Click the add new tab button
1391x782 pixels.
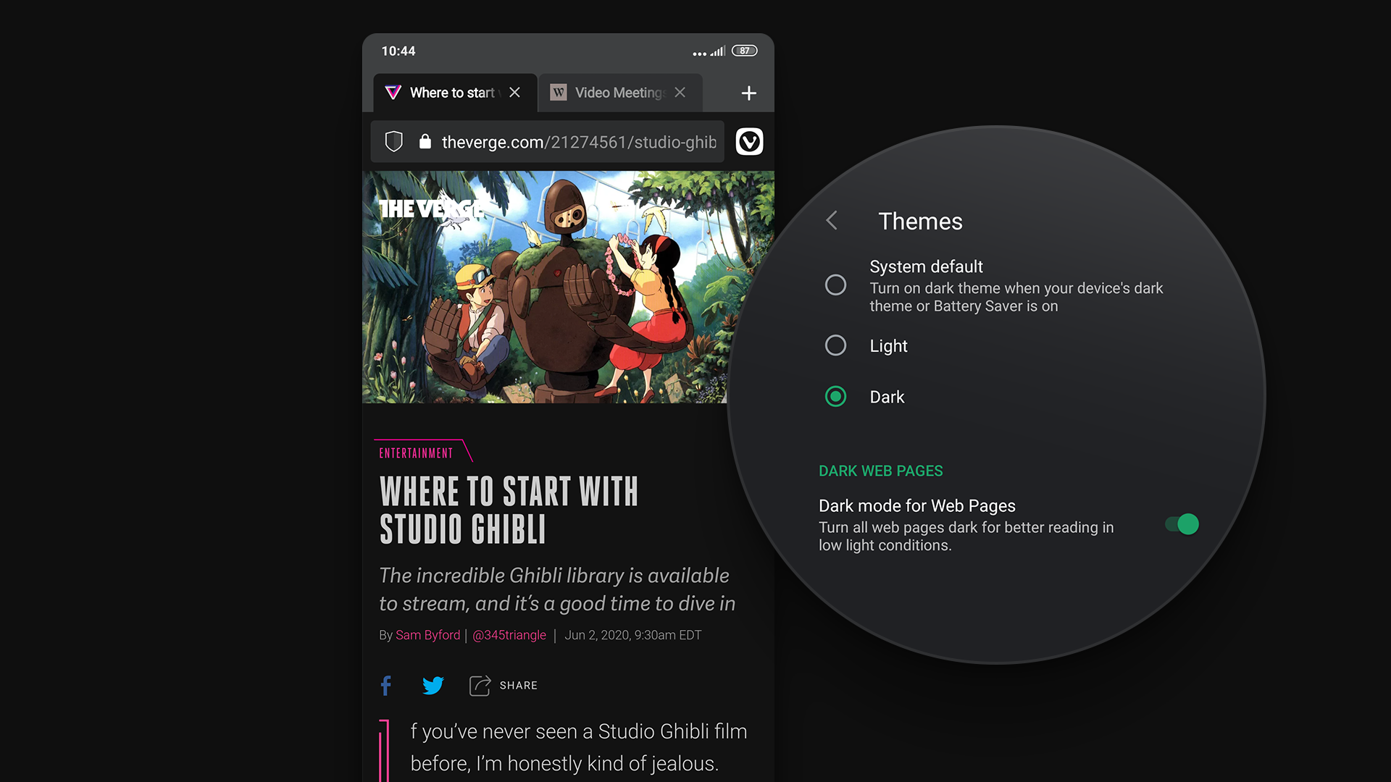tap(749, 92)
